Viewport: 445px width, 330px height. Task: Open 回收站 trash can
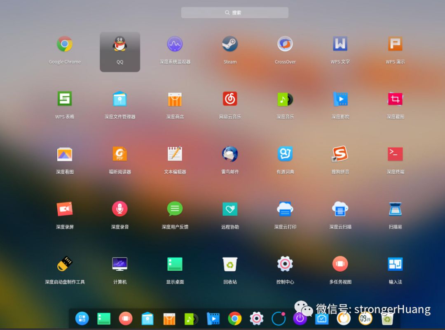pyautogui.click(x=230, y=263)
